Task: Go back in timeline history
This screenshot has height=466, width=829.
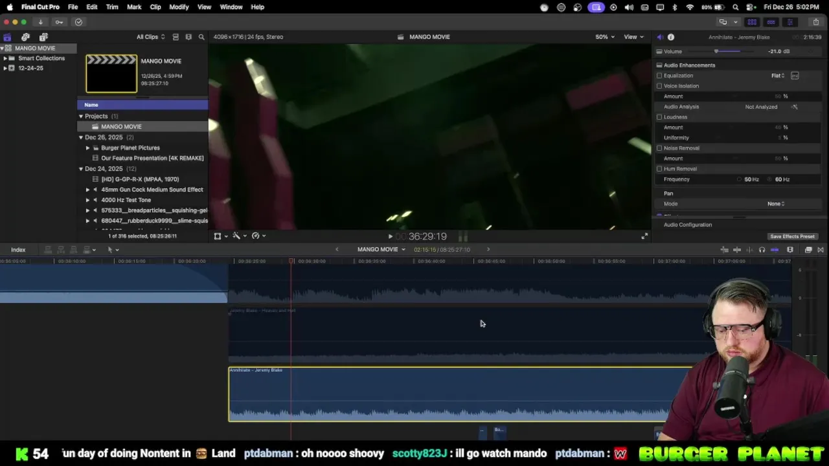Action: pyautogui.click(x=336, y=249)
